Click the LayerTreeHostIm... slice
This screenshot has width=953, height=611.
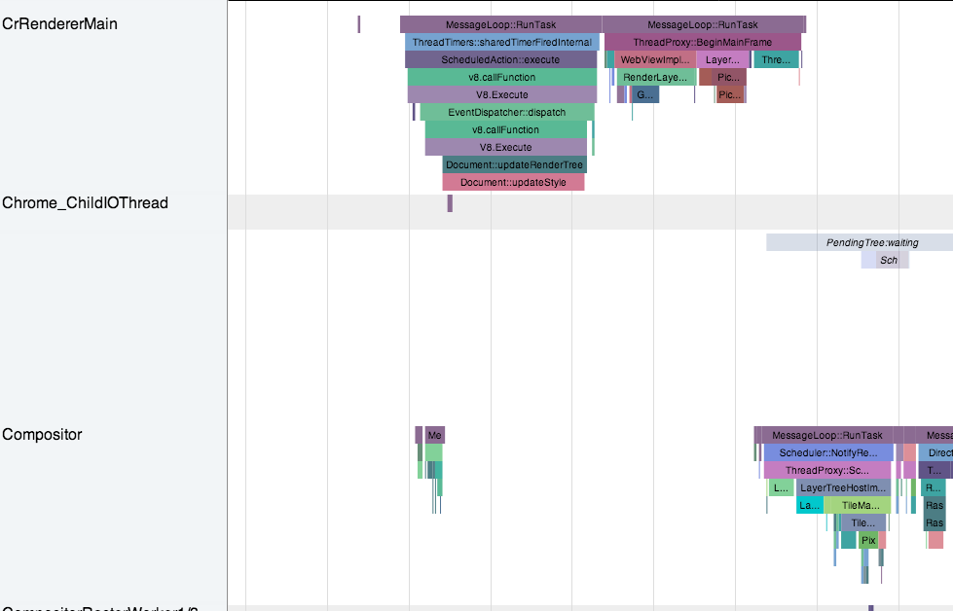(842, 488)
